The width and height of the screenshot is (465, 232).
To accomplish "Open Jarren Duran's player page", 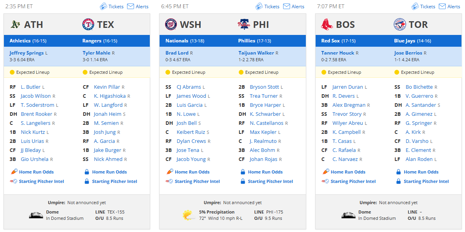I will pos(347,87).
